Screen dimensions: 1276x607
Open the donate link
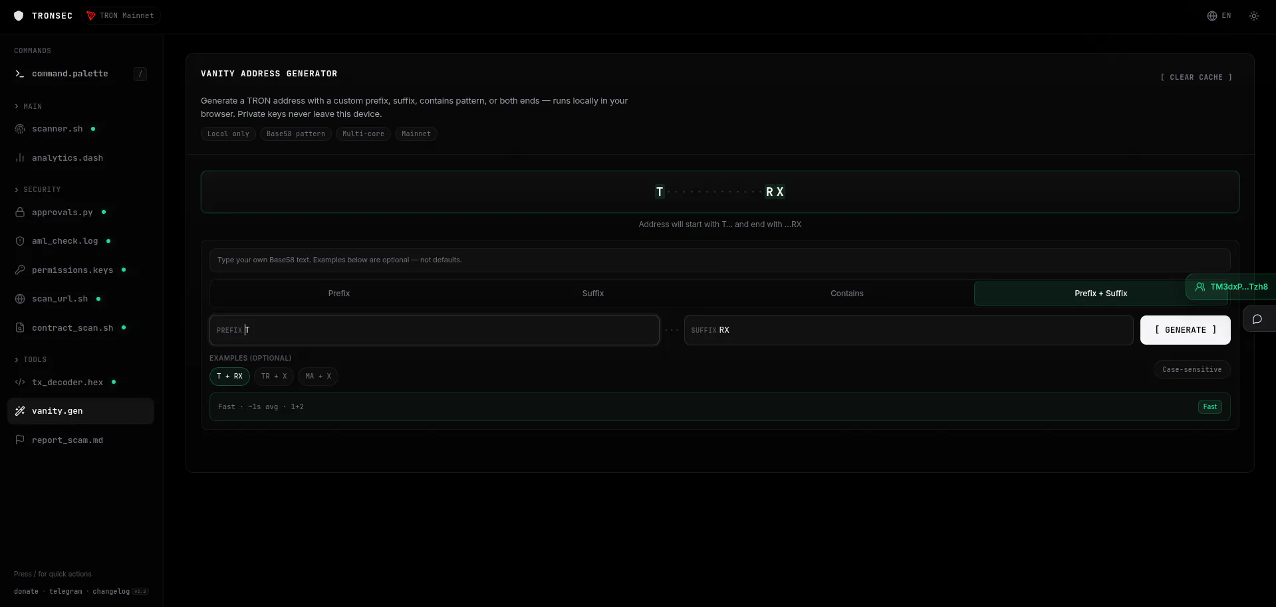(26, 592)
